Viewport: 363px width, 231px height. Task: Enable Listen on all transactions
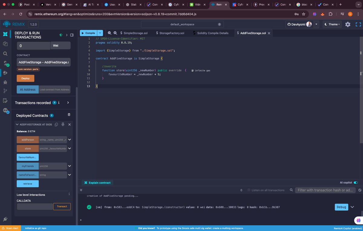[249, 190]
